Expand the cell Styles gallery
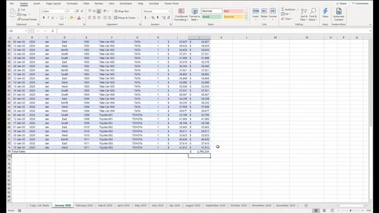The height and width of the screenshot is (213, 379). (246, 18)
